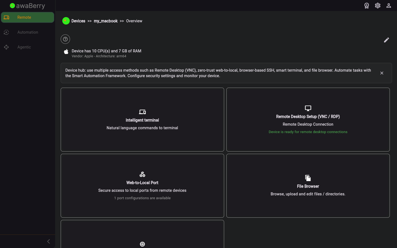Edit the device using the pencil icon
Screen dimensions: 397x248
(x=387, y=40)
